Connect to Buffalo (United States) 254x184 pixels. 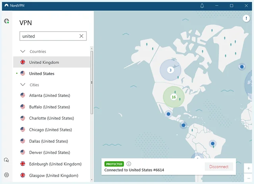click(52, 107)
